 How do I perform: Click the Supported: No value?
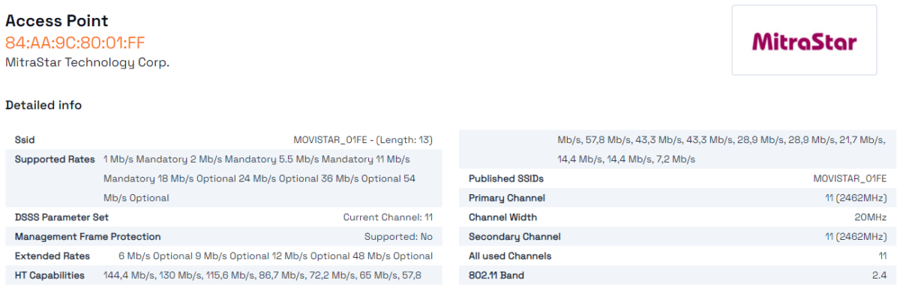tap(398, 237)
